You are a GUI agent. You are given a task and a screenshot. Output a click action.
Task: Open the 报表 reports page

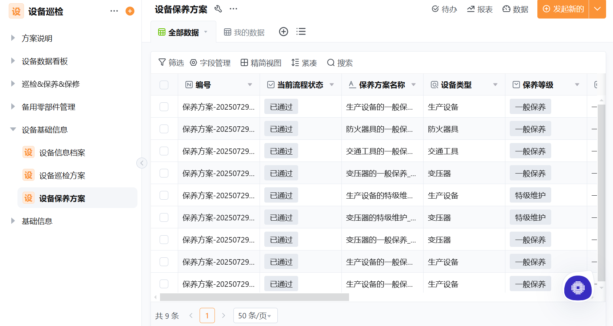tap(480, 9)
